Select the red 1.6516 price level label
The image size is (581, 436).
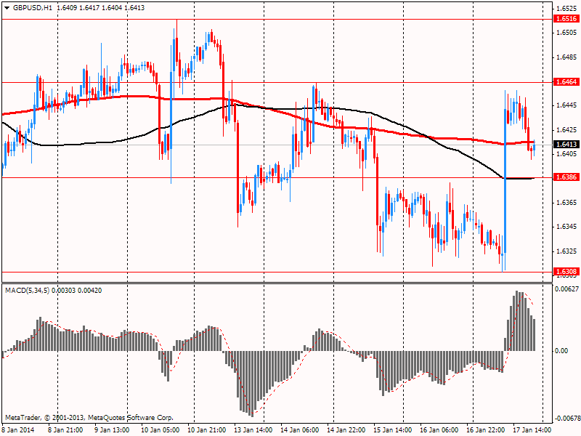[566, 19]
